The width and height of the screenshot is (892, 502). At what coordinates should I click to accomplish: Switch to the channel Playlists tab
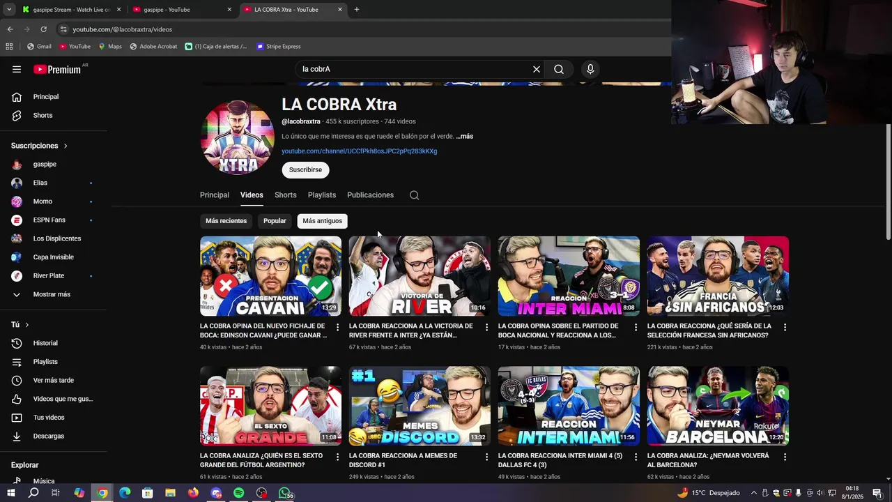[322, 195]
